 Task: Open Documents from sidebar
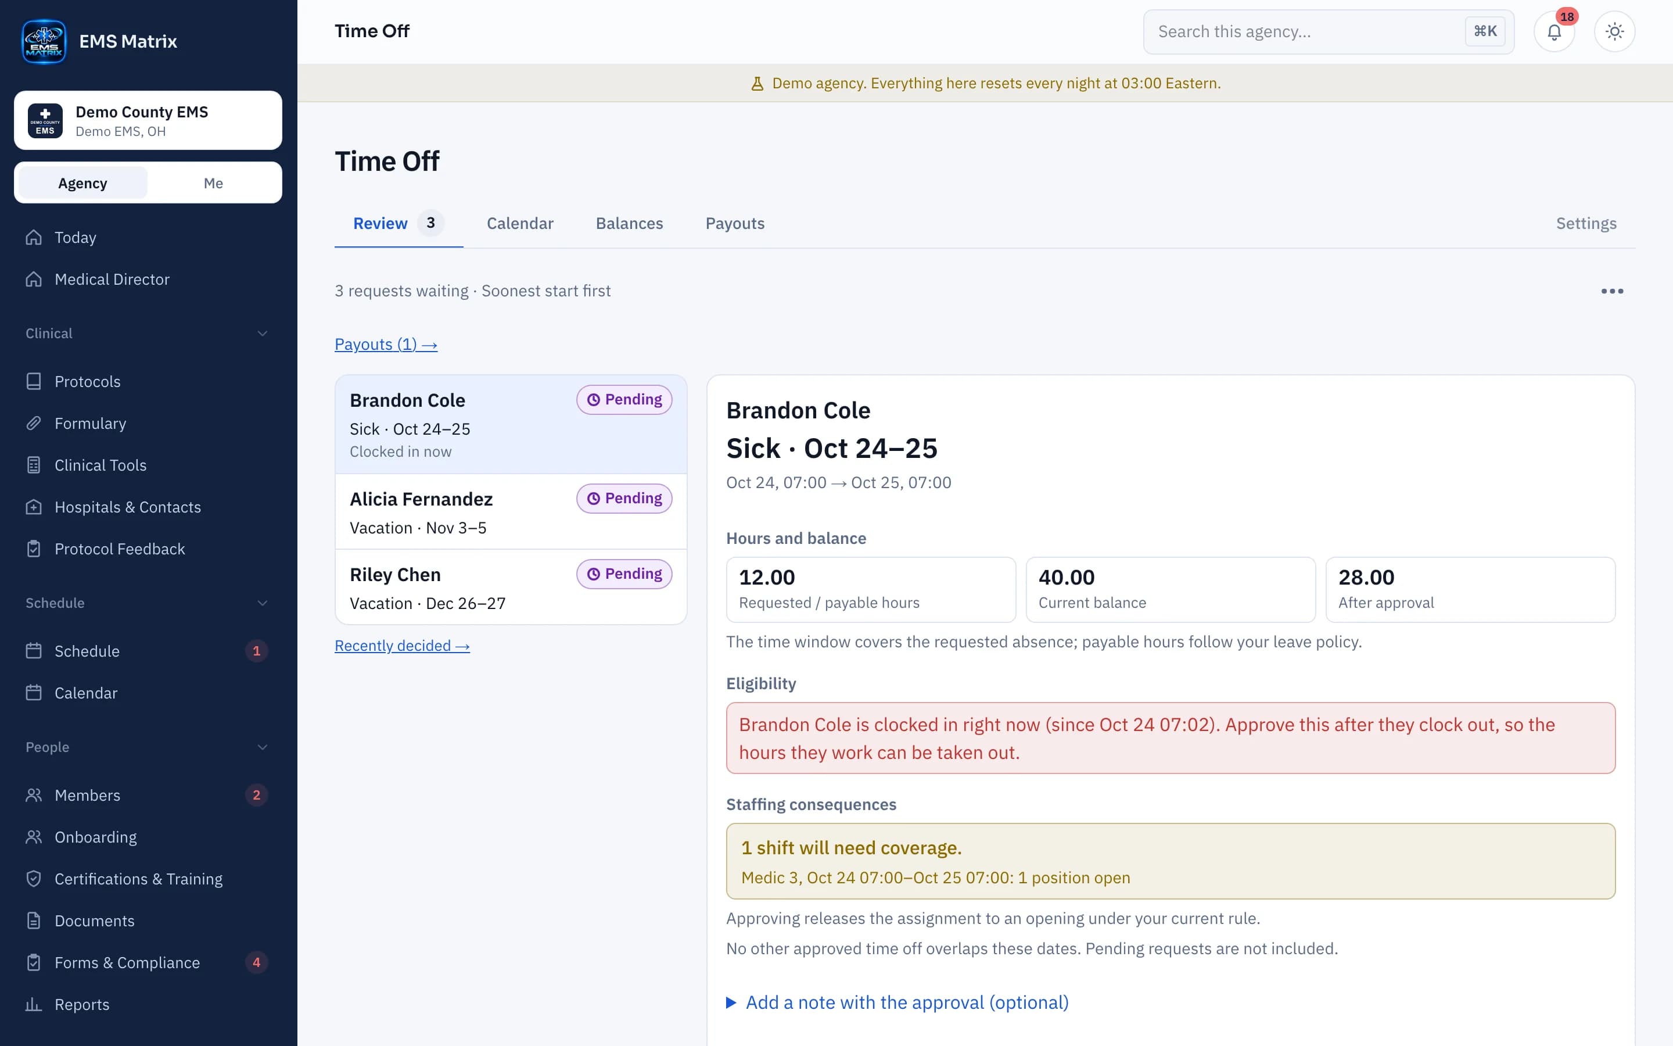click(x=148, y=921)
